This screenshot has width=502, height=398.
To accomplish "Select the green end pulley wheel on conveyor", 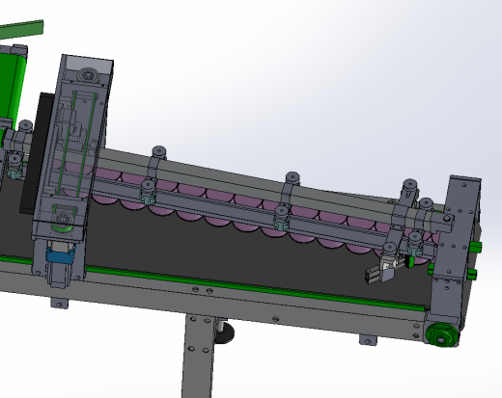I will point(442,335).
